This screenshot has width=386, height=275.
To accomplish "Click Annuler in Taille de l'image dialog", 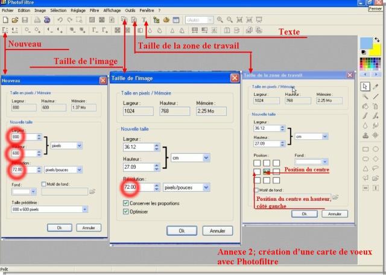I will [218, 231].
